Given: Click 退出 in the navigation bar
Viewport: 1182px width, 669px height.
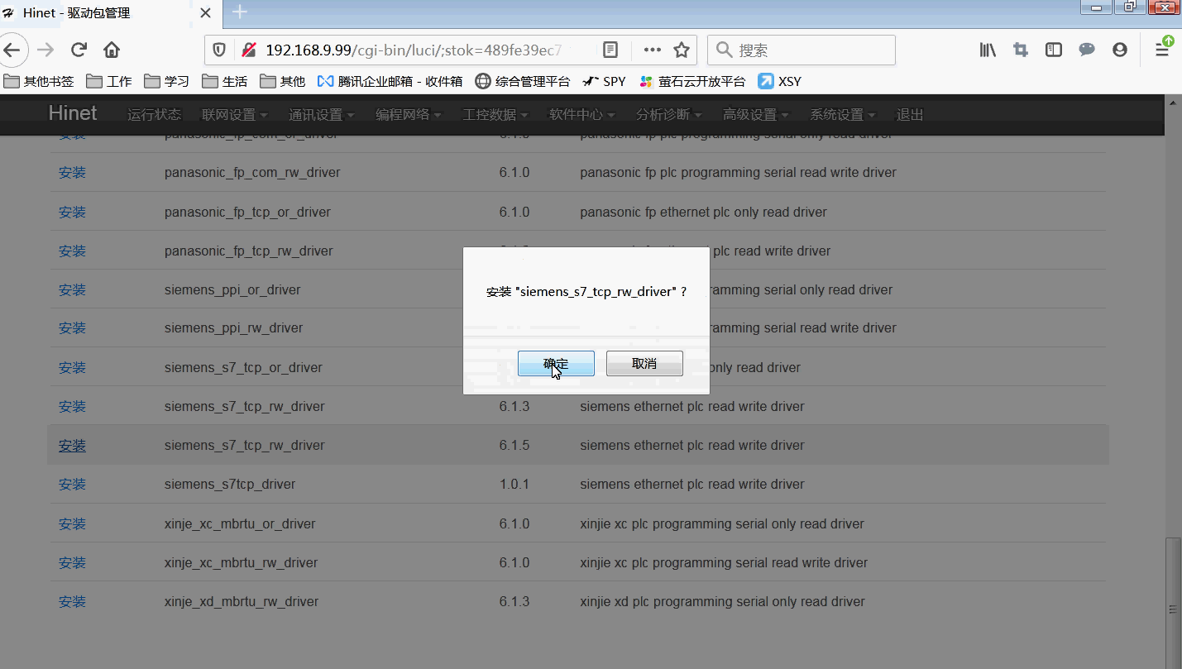Looking at the screenshot, I should pos(910,115).
